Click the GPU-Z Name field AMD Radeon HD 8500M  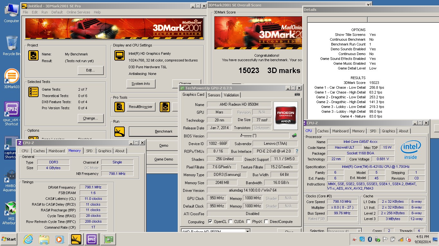(239, 104)
